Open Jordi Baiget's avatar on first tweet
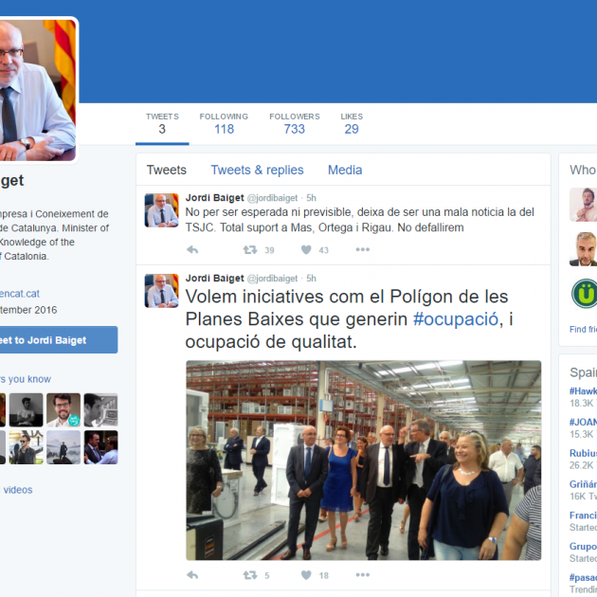This screenshot has width=597, height=597. pos(161,209)
